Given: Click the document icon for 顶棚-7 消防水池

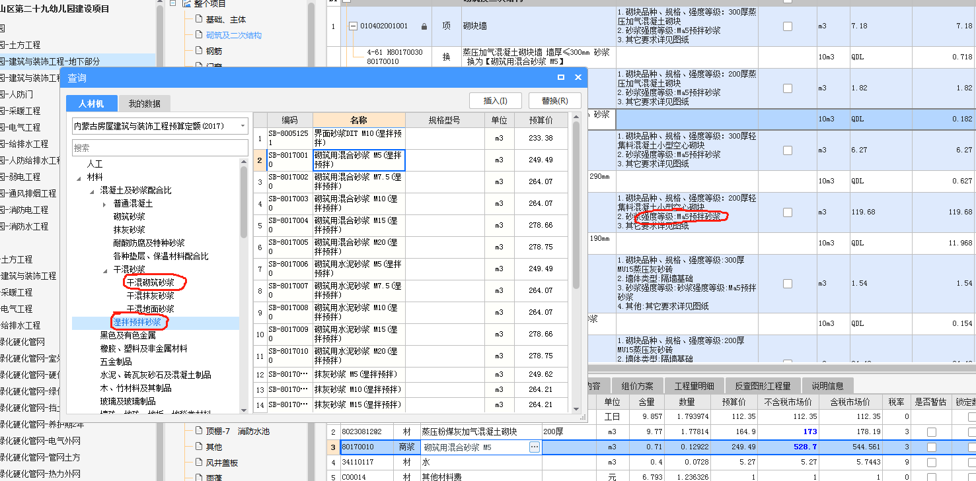Looking at the screenshot, I should pos(199,431).
